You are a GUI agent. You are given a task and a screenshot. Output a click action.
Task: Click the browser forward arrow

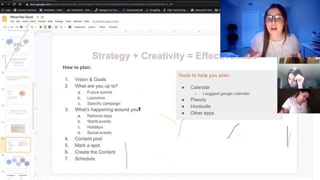[x=8, y=4]
